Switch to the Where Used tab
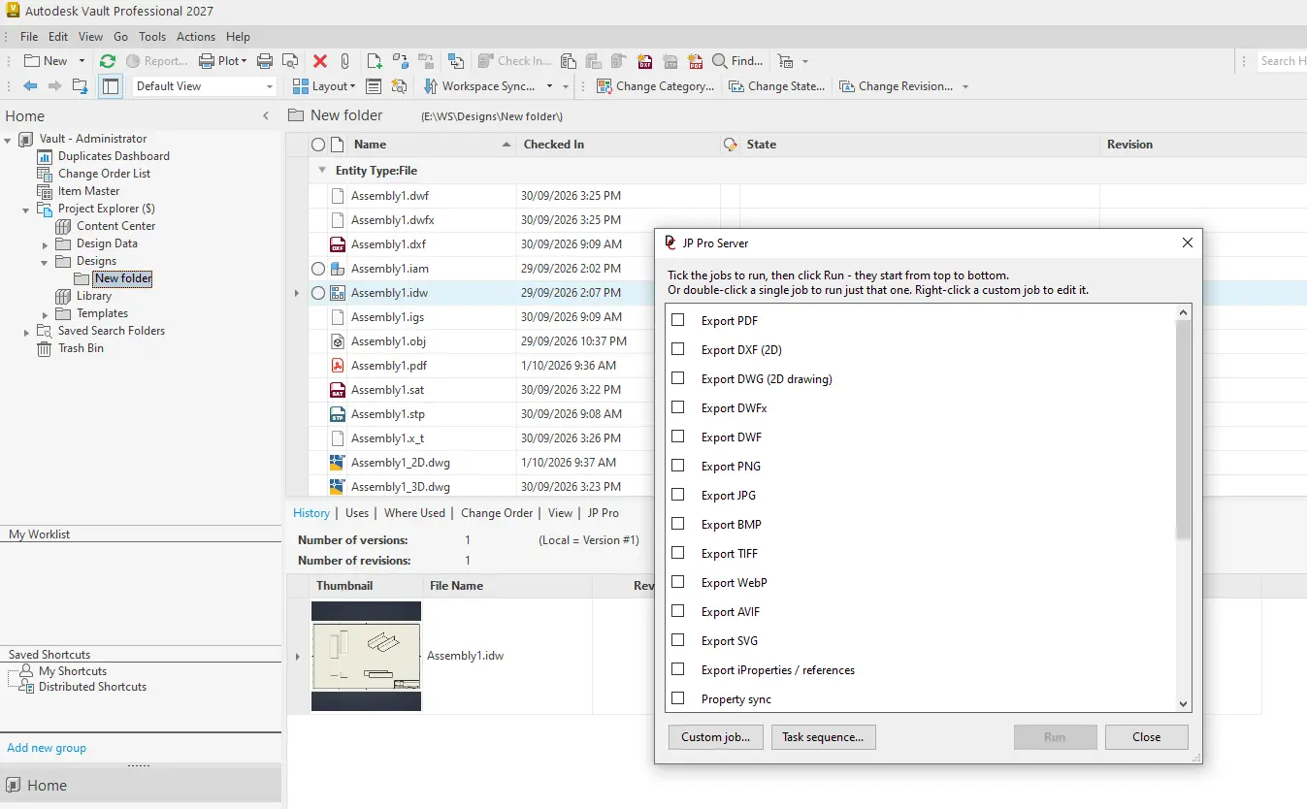 [x=414, y=513]
